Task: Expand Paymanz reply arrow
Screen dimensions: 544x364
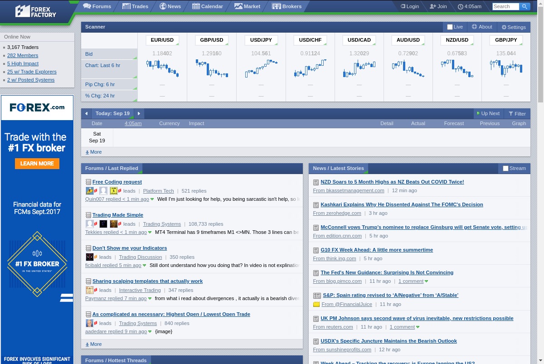Action: (150, 299)
